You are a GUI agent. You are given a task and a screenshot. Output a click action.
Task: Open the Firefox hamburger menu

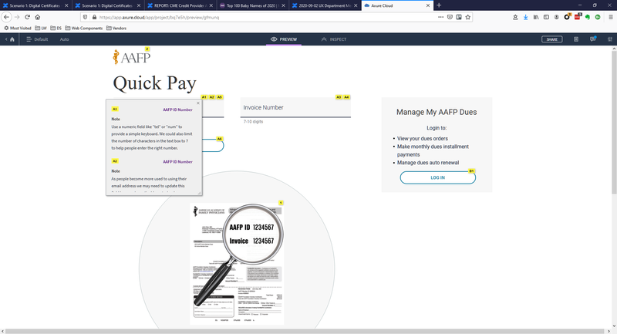coord(611,17)
